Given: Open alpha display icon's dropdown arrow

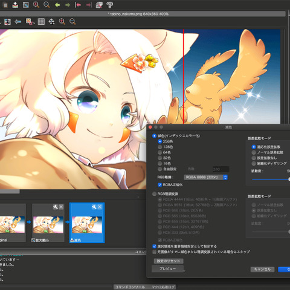Looking at the screenshot, I should (34, 23).
